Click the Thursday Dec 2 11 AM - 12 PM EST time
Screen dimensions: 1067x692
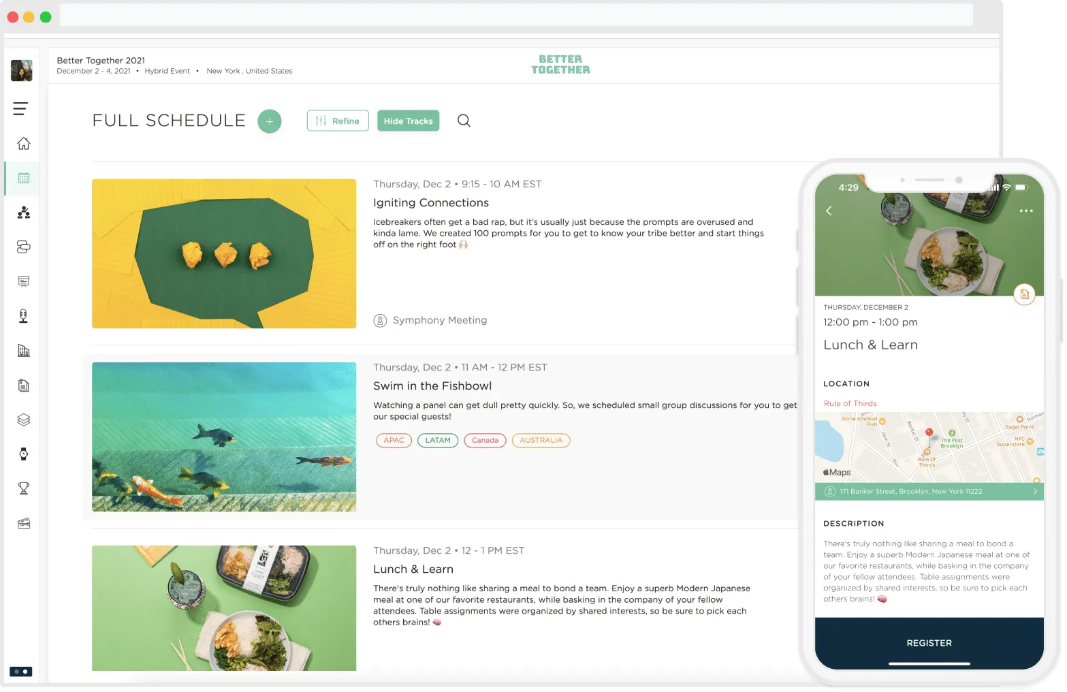460,368
